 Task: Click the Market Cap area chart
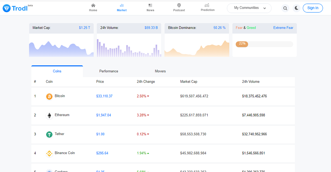pyautogui.click(x=61, y=49)
